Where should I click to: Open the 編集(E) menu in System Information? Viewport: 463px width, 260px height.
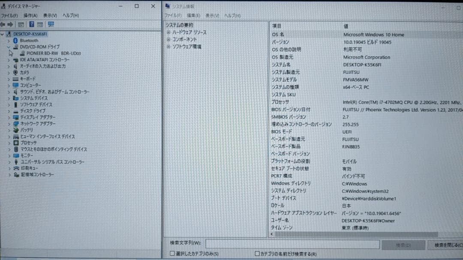pos(193,15)
